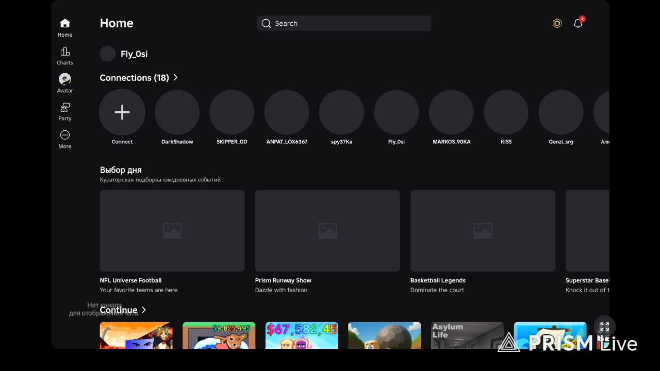
Task: Open DarkShadow's connection avatar
Action: [x=177, y=112]
